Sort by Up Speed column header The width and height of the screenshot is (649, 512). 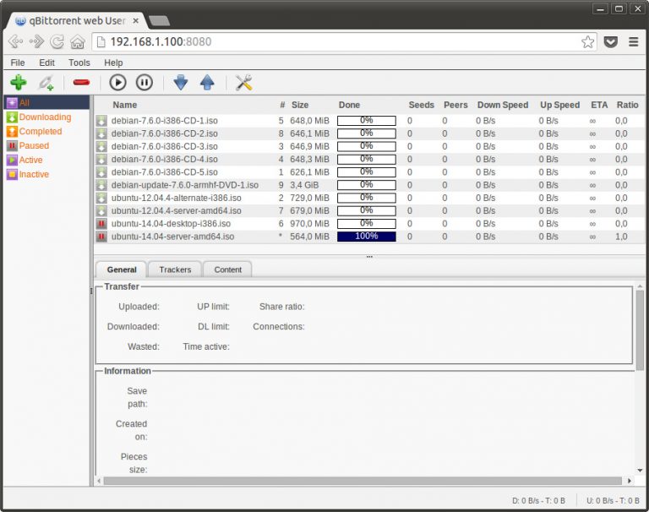(560, 105)
